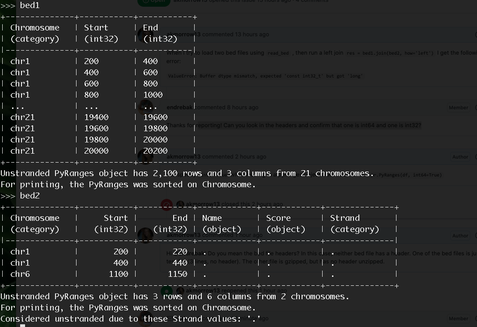The image size is (477, 327).
Task: Click the Start value 800 in bed1 table
Action: (91, 95)
